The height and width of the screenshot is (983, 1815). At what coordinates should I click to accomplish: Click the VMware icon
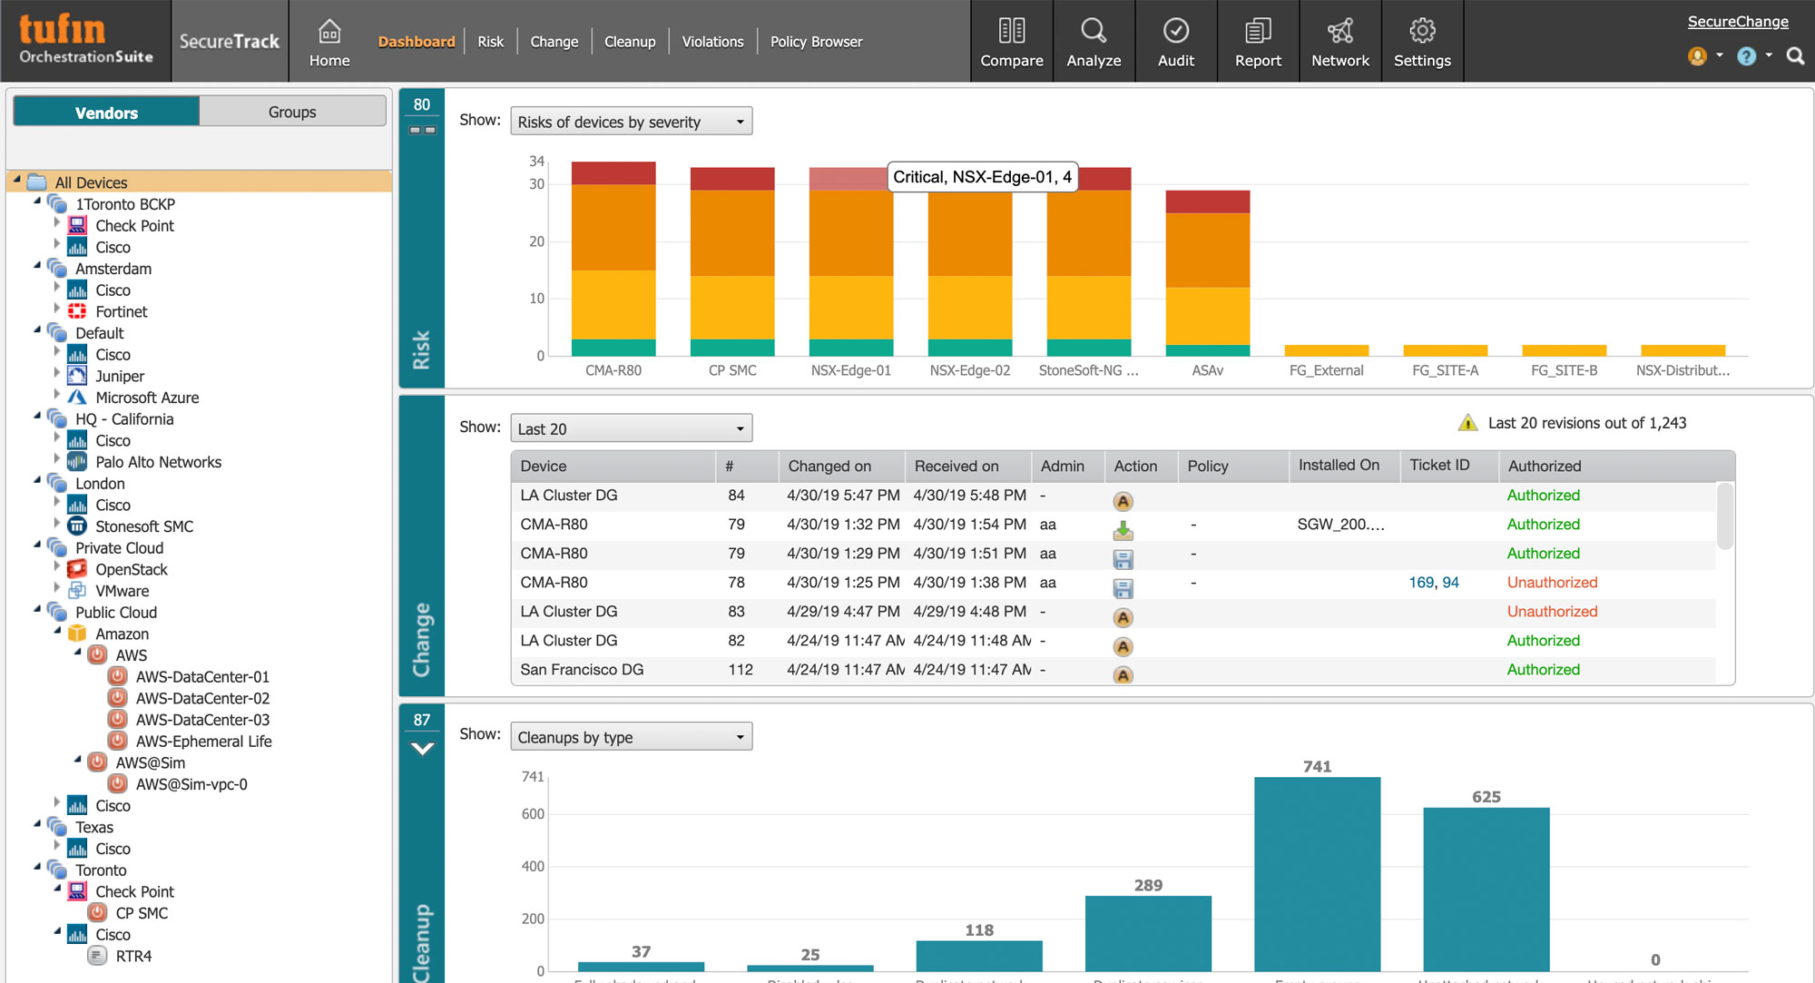click(77, 591)
